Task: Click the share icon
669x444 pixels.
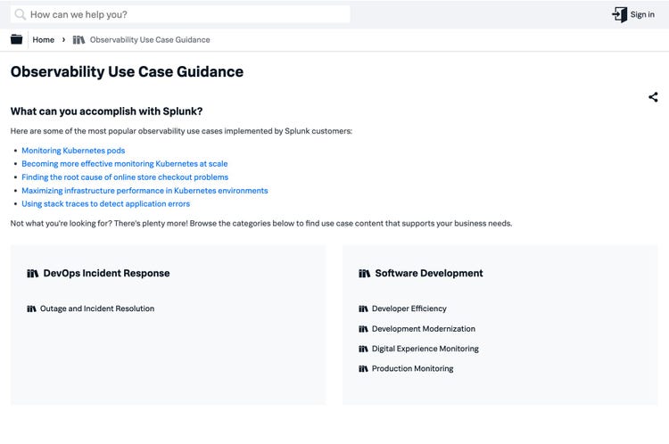Action: pyautogui.click(x=653, y=97)
